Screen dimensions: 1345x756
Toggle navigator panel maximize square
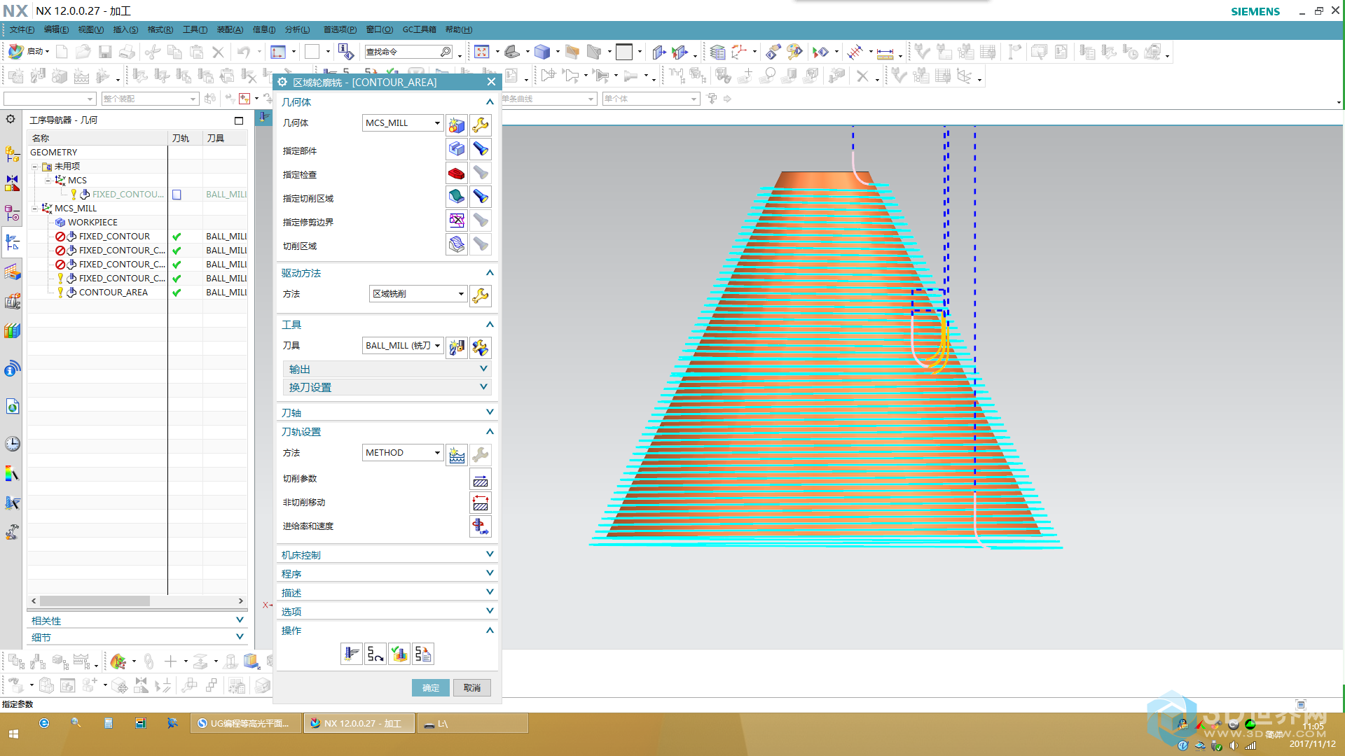239,120
